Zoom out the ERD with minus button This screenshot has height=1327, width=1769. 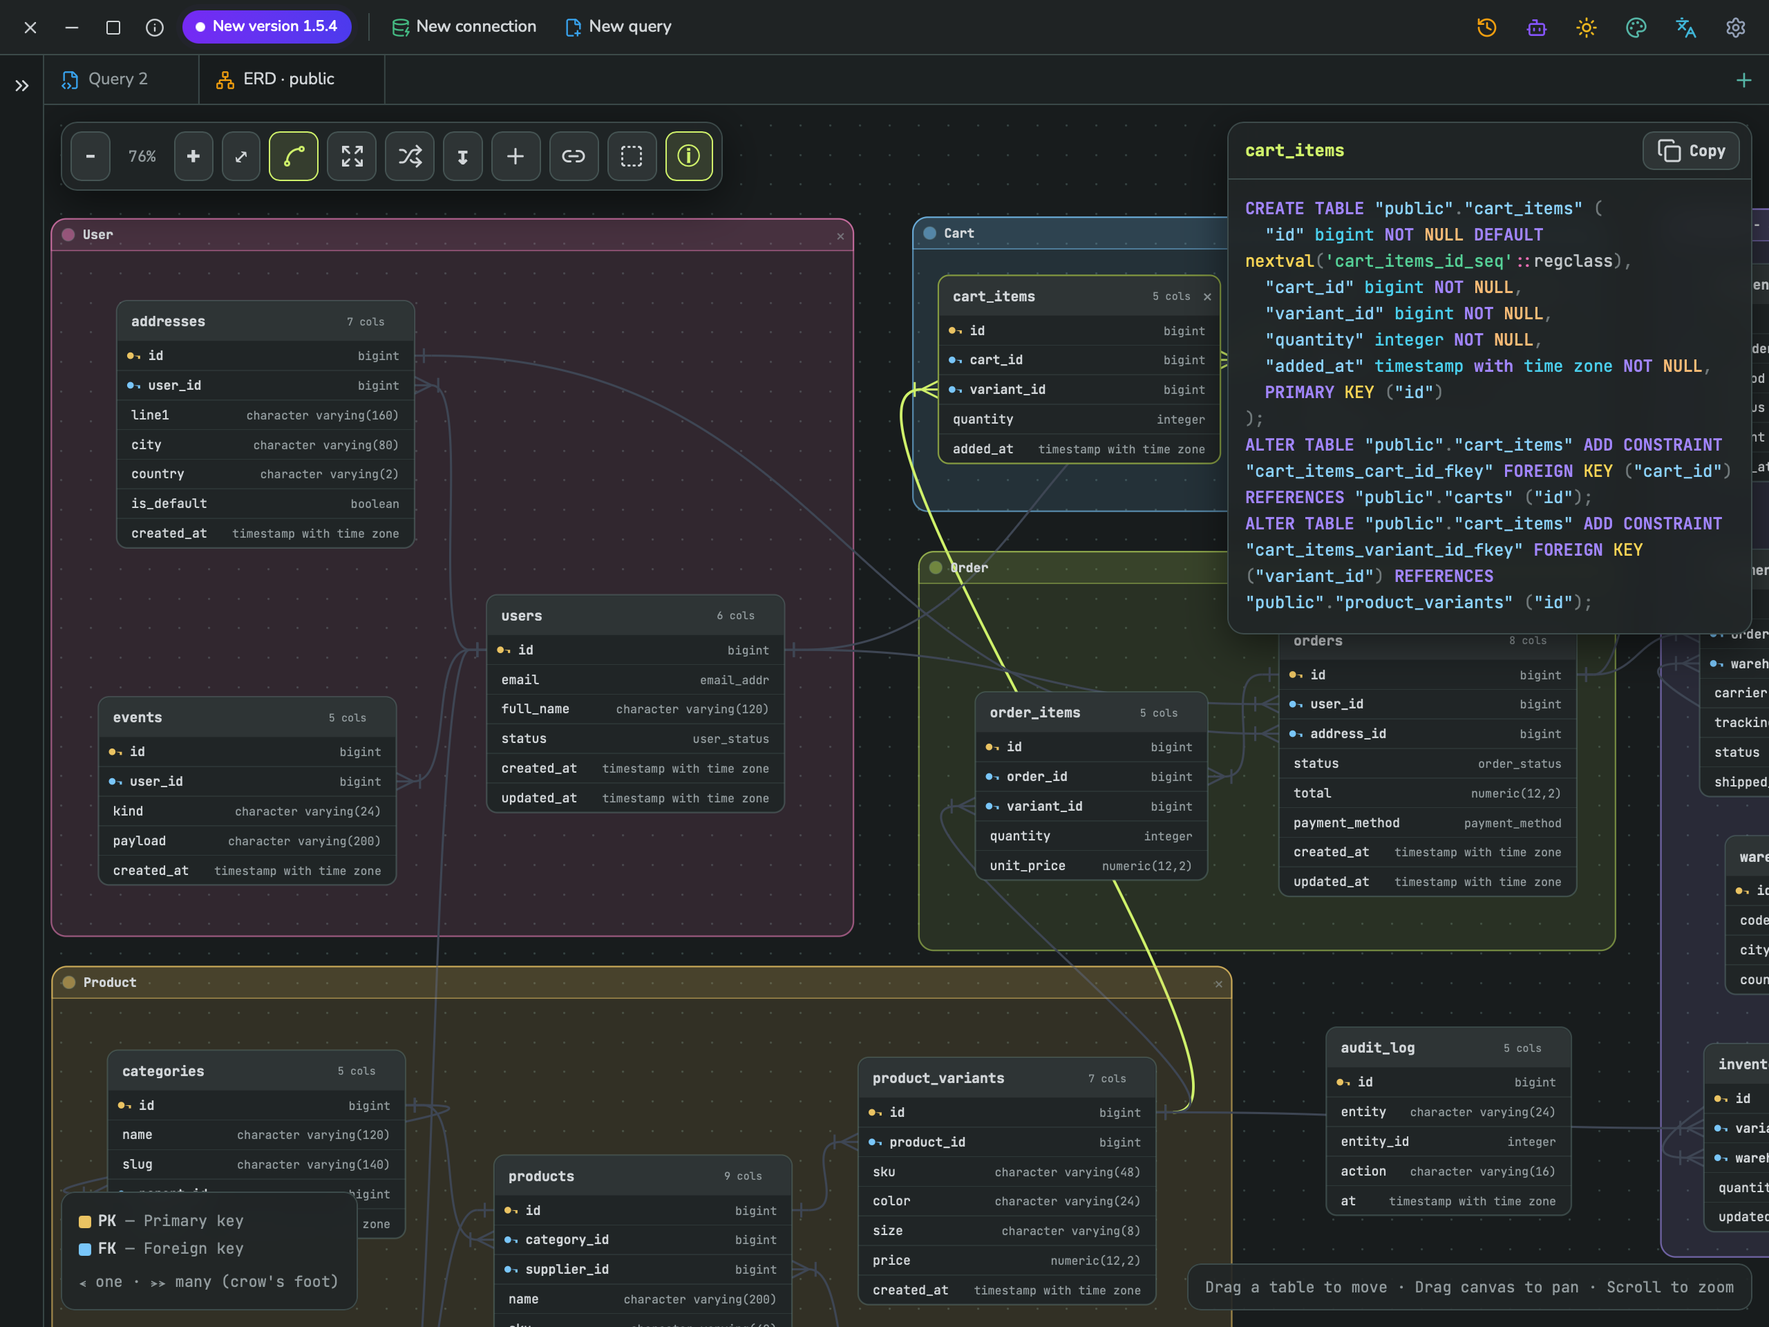coord(91,156)
